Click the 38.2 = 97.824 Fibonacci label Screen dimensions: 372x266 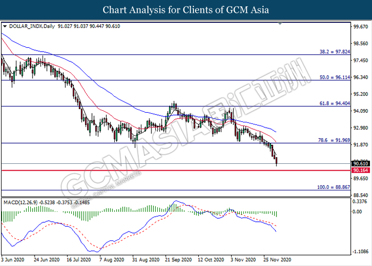[x=334, y=52]
